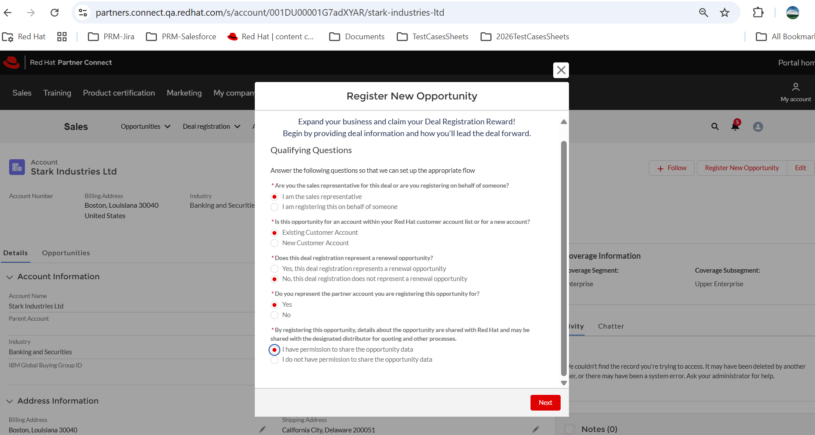Click the Red Hat fedora logo
815x435 pixels.
pyautogui.click(x=11, y=62)
